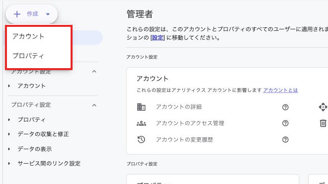
Task: Click the 管理者 page title
Action: pos(140,14)
